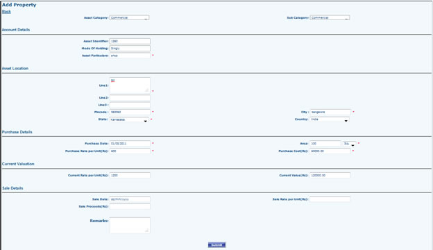Open the Sub Category dropdown

pos(330,17)
